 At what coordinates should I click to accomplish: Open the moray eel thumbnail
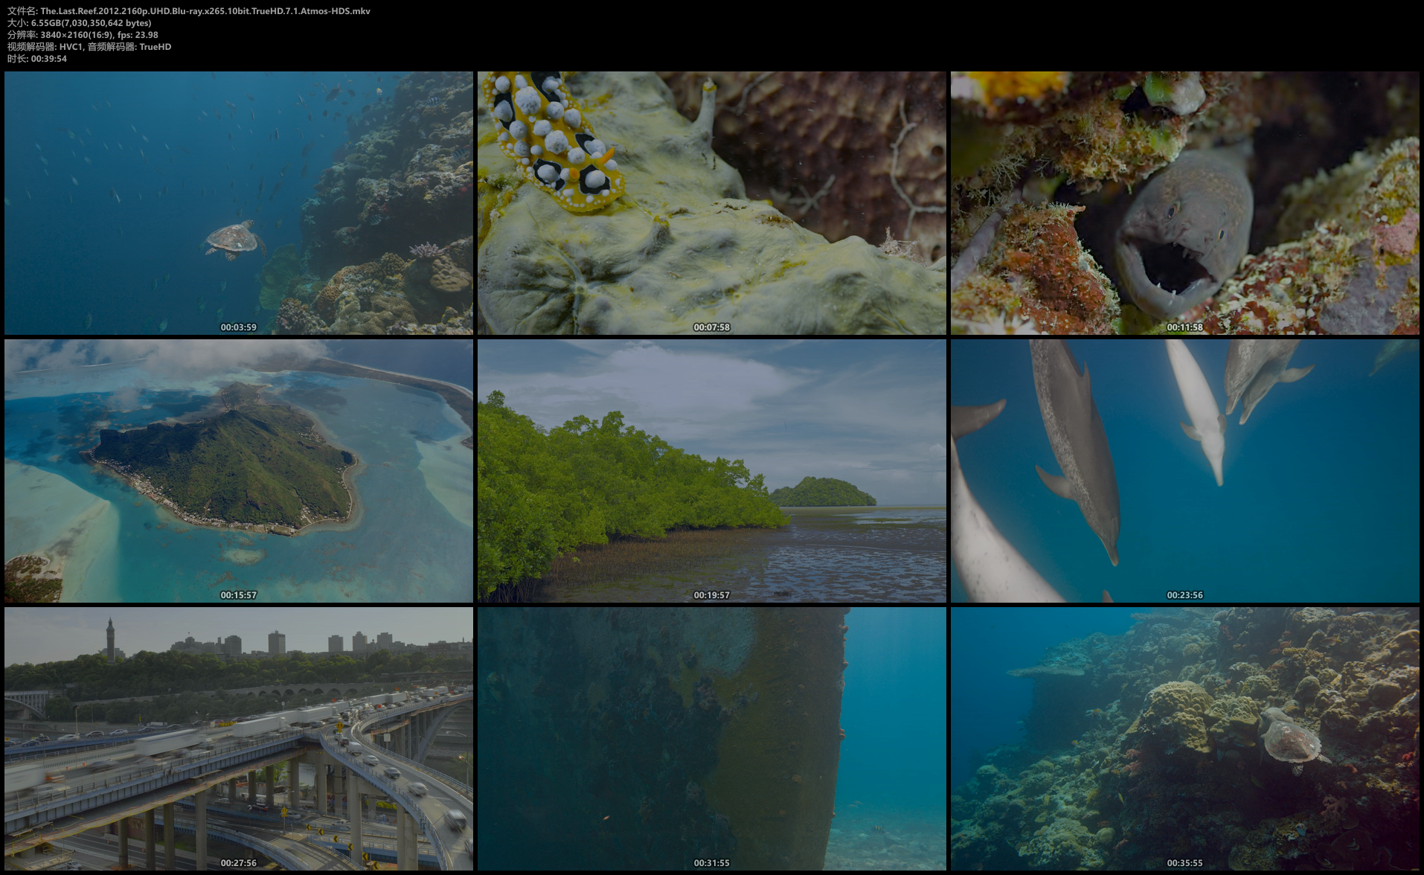tap(1184, 202)
